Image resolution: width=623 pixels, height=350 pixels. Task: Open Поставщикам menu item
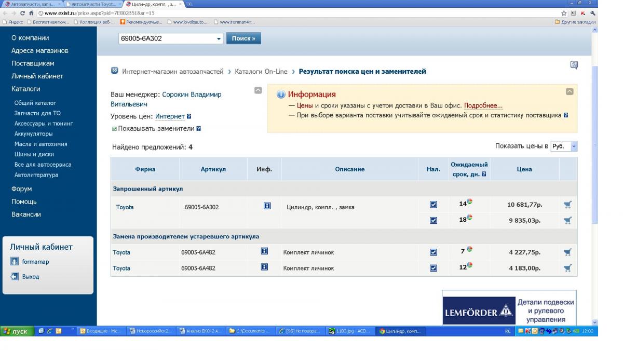pyautogui.click(x=33, y=63)
